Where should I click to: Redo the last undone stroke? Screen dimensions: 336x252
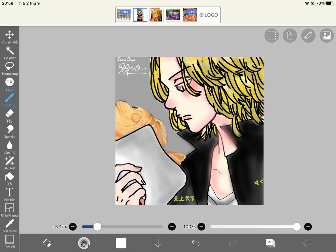233,243
